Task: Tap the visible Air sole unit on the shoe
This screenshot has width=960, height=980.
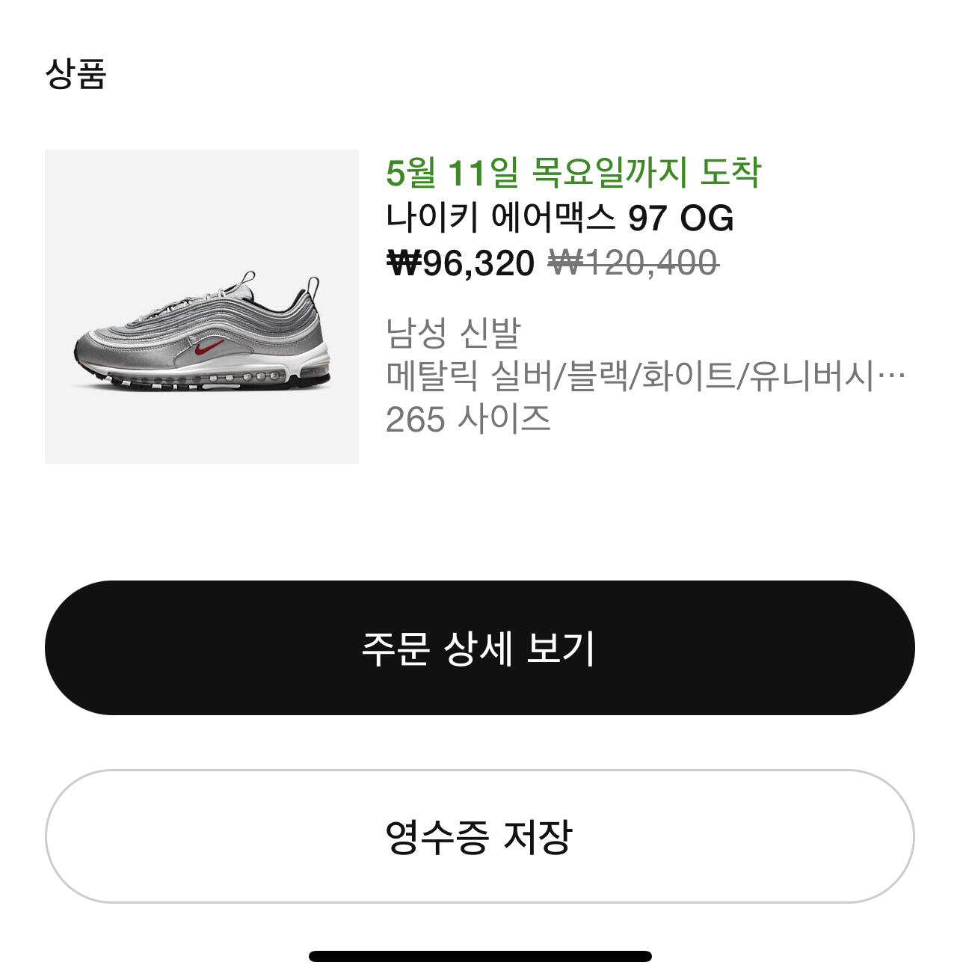Action: point(247,377)
